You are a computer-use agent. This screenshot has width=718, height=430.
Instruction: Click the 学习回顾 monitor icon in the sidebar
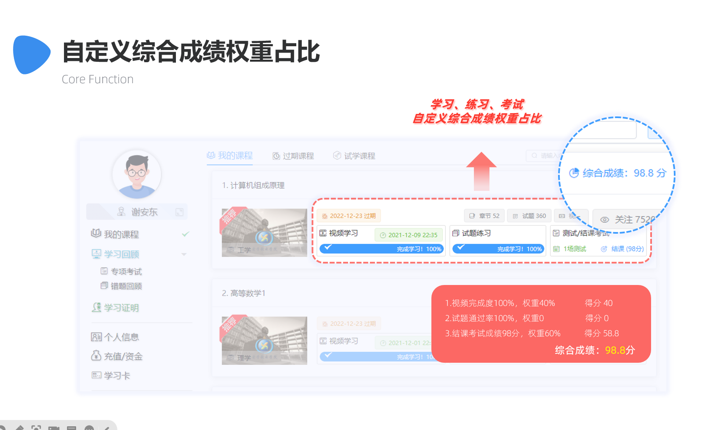pos(96,254)
